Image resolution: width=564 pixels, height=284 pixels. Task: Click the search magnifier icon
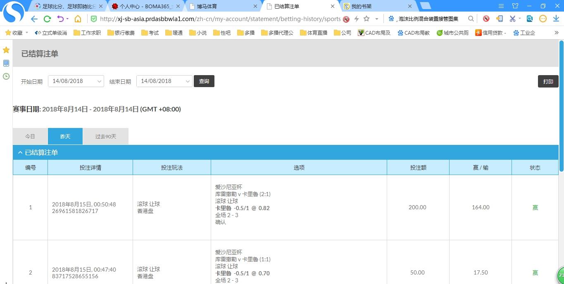pyautogui.click(x=471, y=19)
